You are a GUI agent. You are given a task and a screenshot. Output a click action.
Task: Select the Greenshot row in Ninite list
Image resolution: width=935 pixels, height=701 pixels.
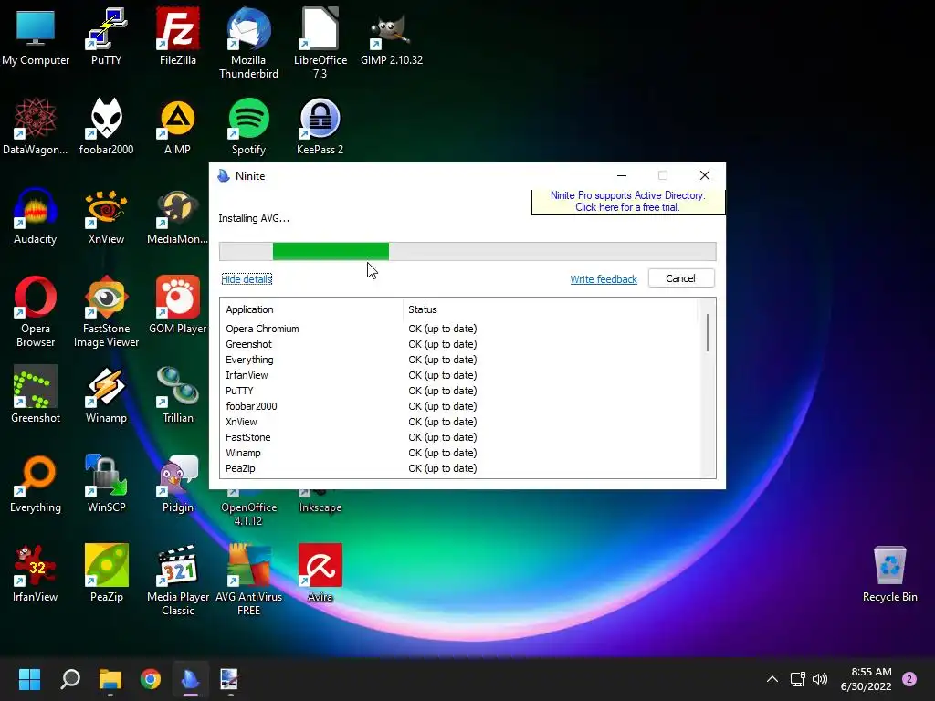point(459,344)
